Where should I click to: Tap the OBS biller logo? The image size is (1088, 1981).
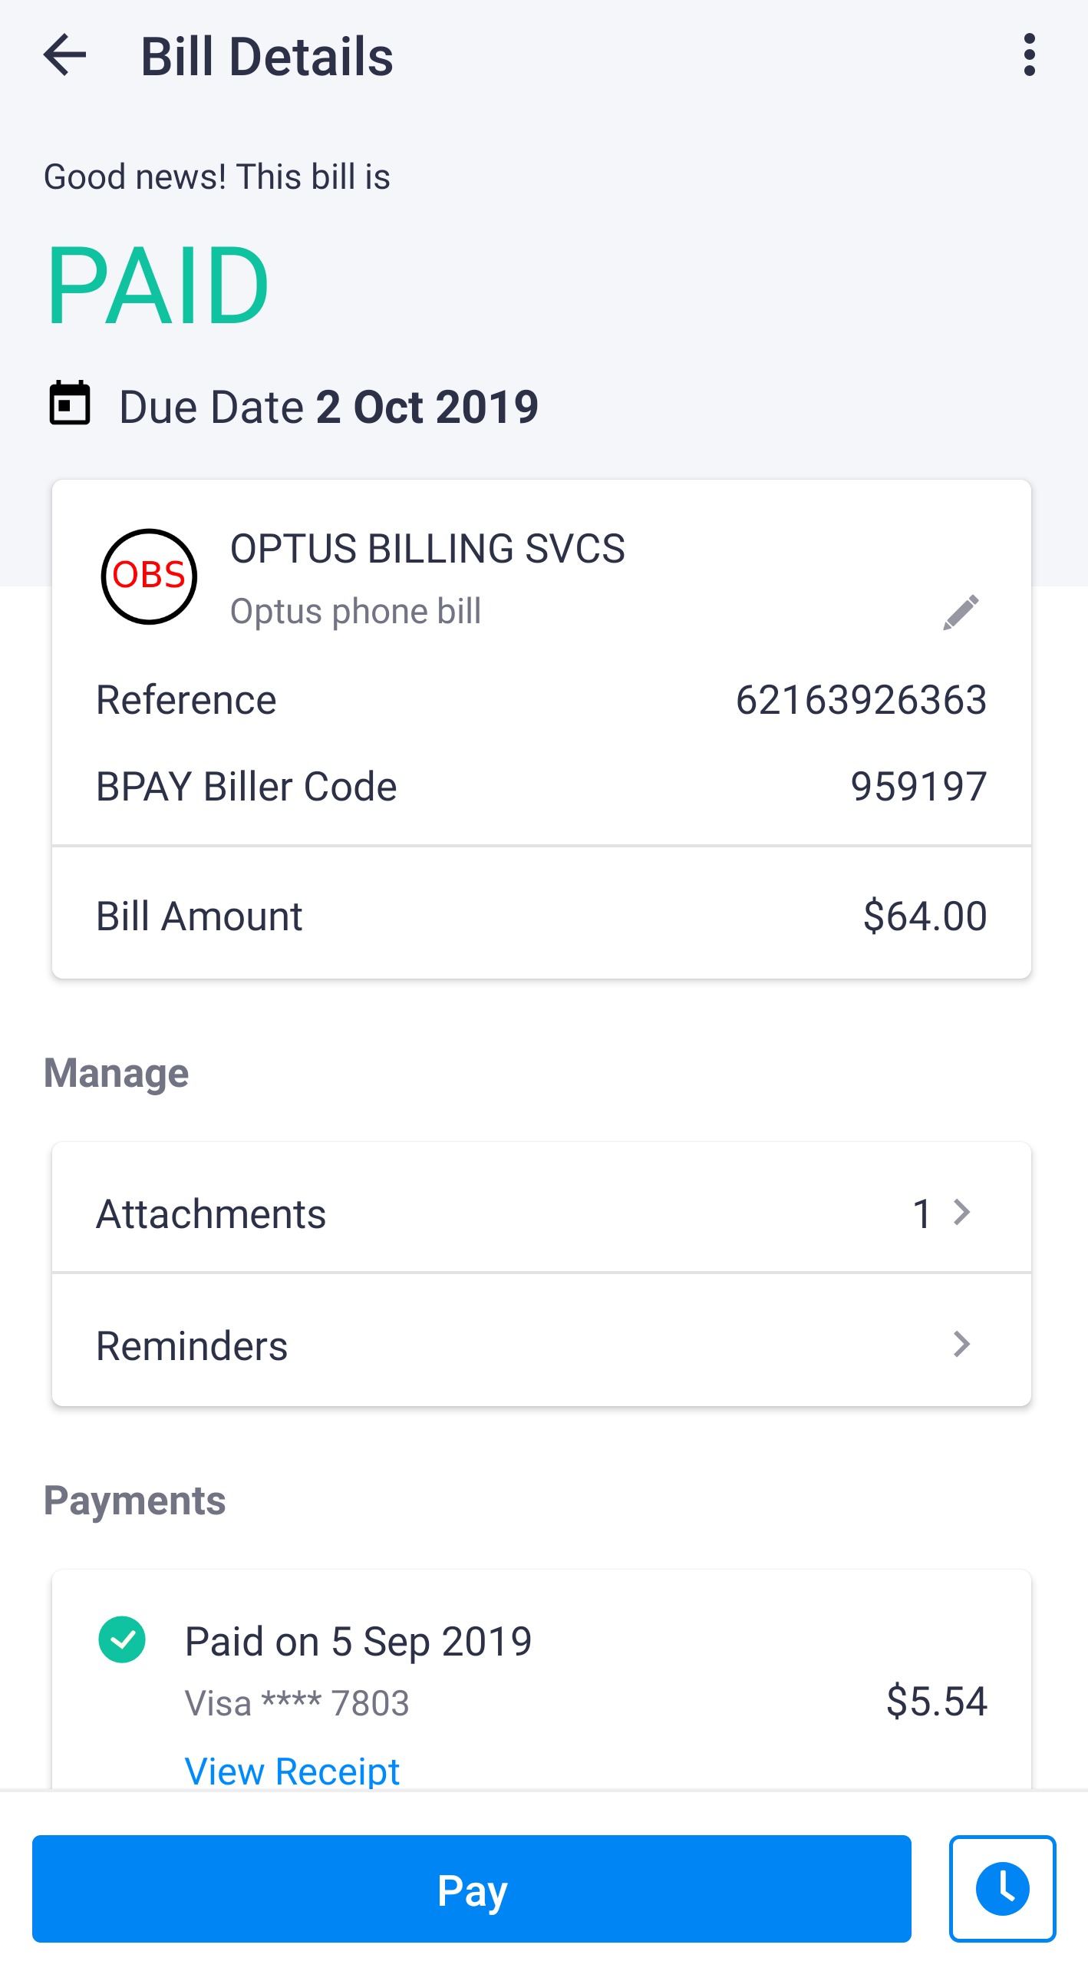149,576
